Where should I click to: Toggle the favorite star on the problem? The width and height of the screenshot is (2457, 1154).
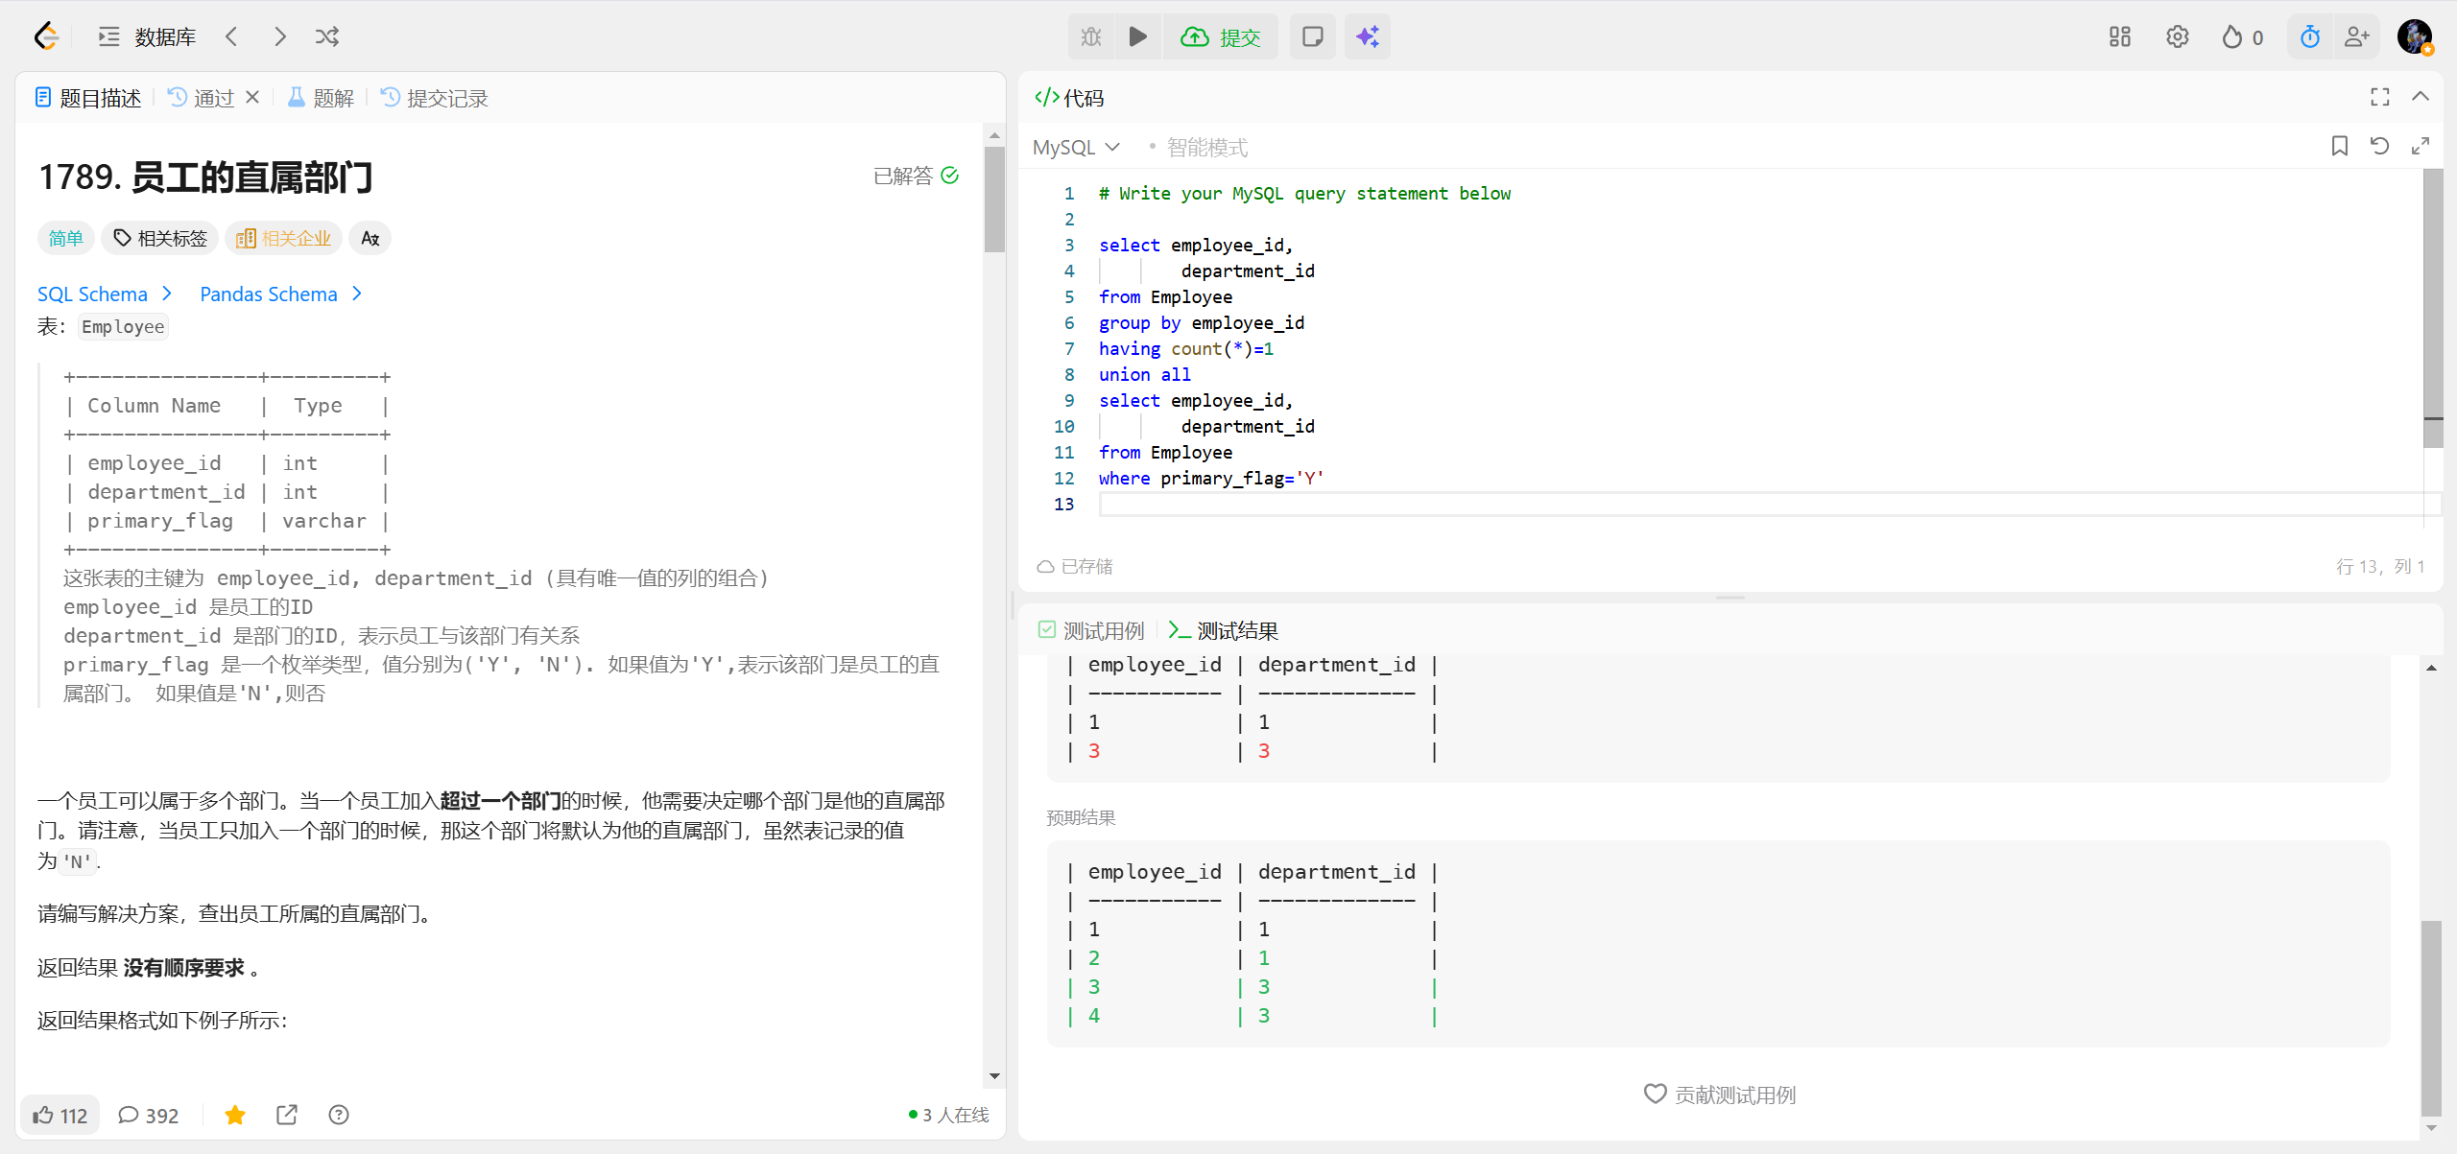coord(235,1115)
